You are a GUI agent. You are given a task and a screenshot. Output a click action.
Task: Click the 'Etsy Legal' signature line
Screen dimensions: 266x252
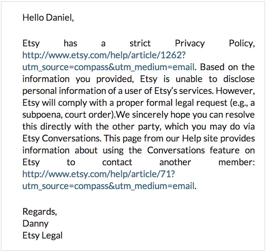[x=42, y=235]
